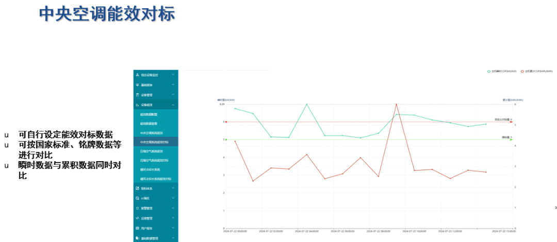Image resolution: width=557 pixels, height=242 pixels.
Task: Toggle the green 主机瞬时COP legend series
Action: click(x=489, y=71)
